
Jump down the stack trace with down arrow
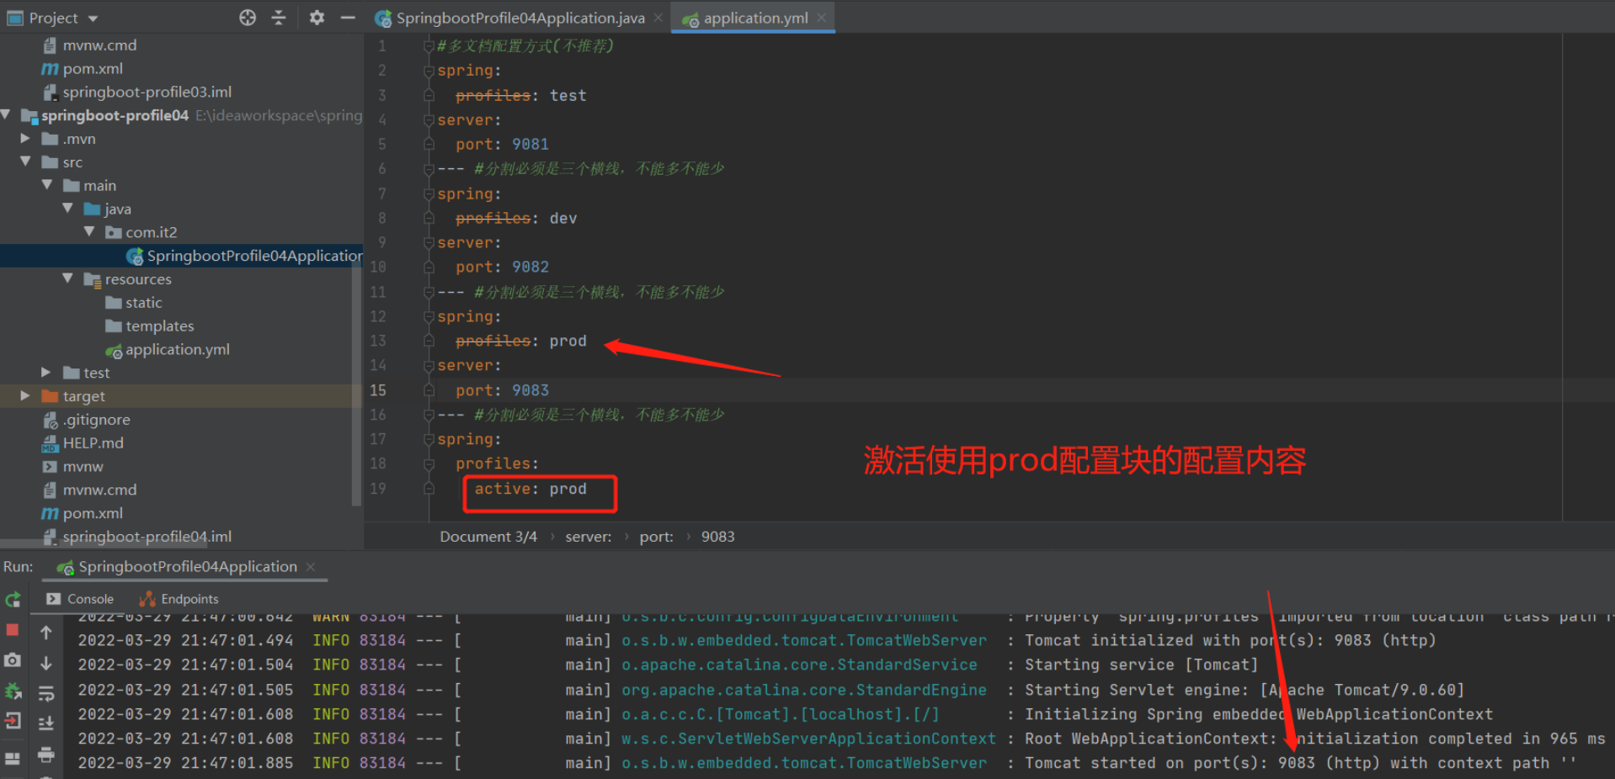click(46, 663)
